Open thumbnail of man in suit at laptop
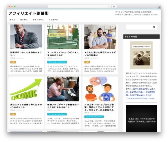Viewport: 168px width, 142px height. pyautogui.click(x=26, y=37)
